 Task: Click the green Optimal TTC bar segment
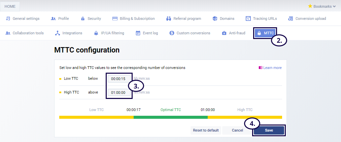coord(171,117)
